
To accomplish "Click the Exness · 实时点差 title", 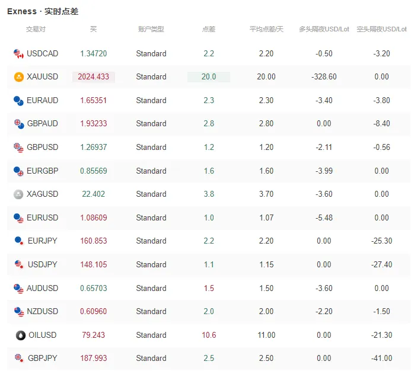I will [x=43, y=11].
